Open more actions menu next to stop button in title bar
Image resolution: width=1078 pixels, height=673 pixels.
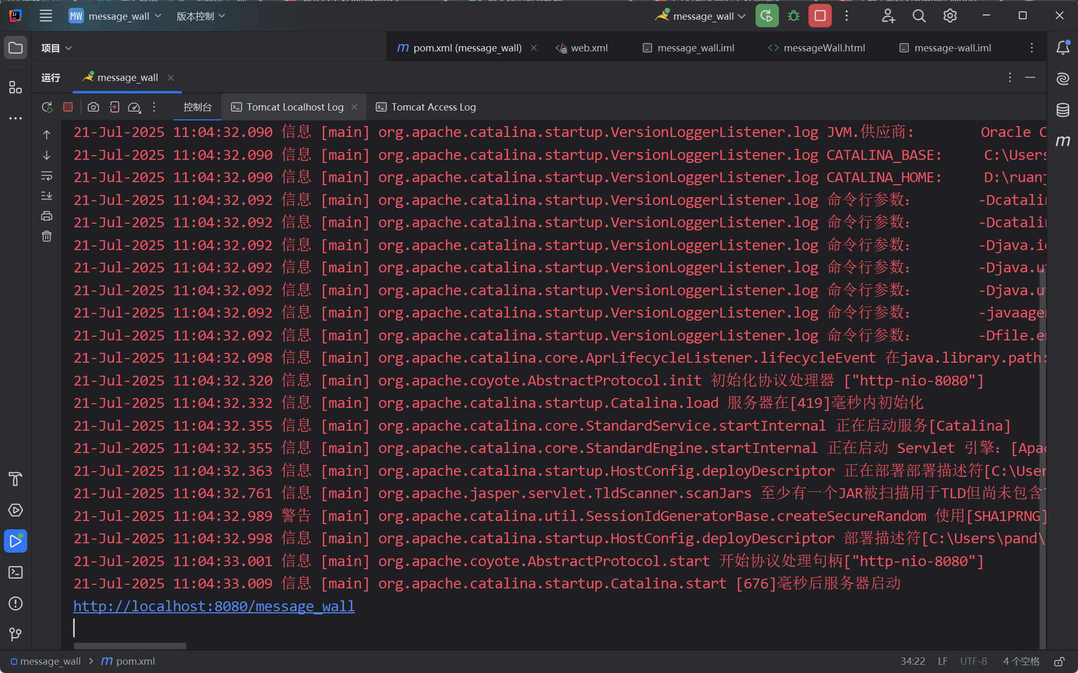[846, 16]
